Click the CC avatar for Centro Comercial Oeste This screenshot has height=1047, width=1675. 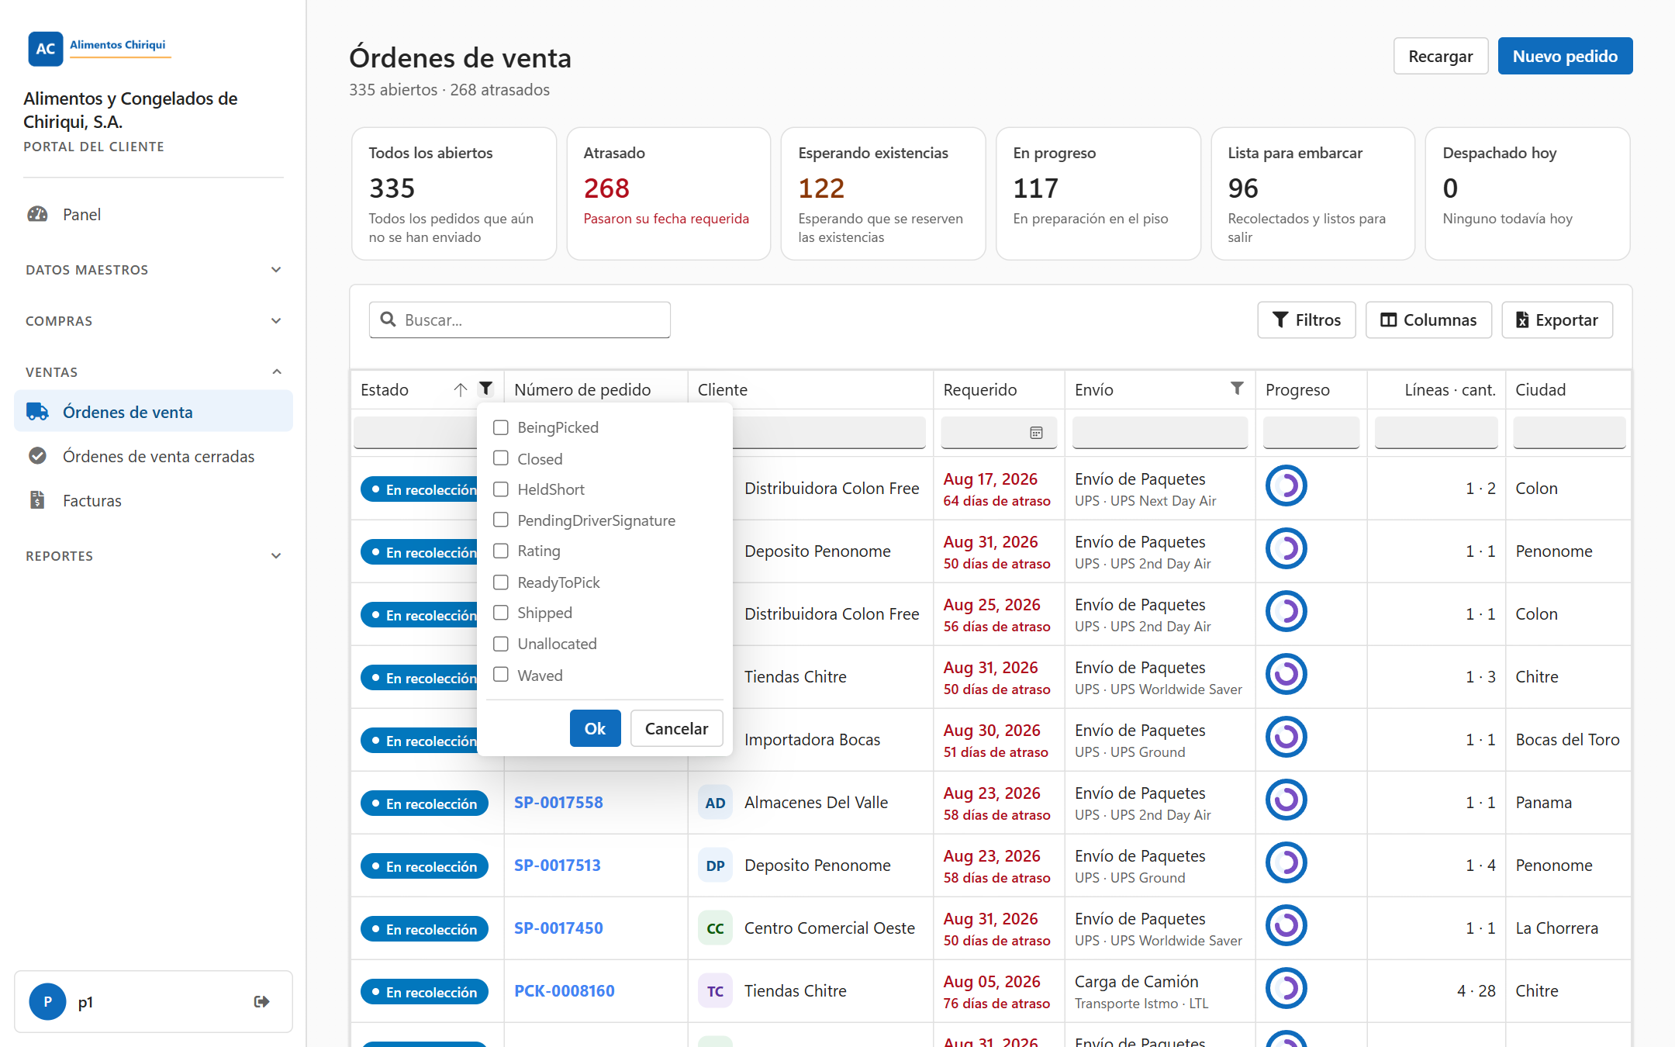click(x=715, y=928)
